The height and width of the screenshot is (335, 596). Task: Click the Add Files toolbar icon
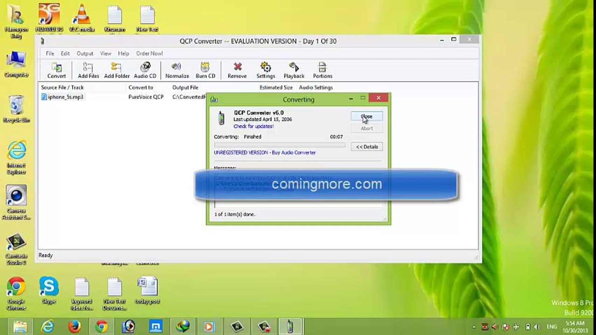coord(88,70)
